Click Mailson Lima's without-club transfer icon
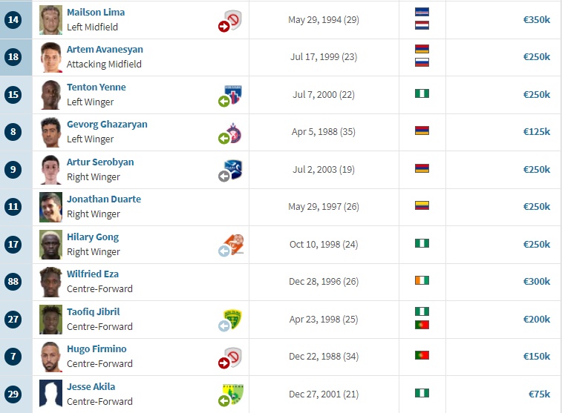562x413 pixels. (230, 21)
